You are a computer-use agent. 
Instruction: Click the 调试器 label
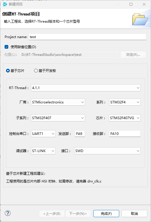point(22,151)
